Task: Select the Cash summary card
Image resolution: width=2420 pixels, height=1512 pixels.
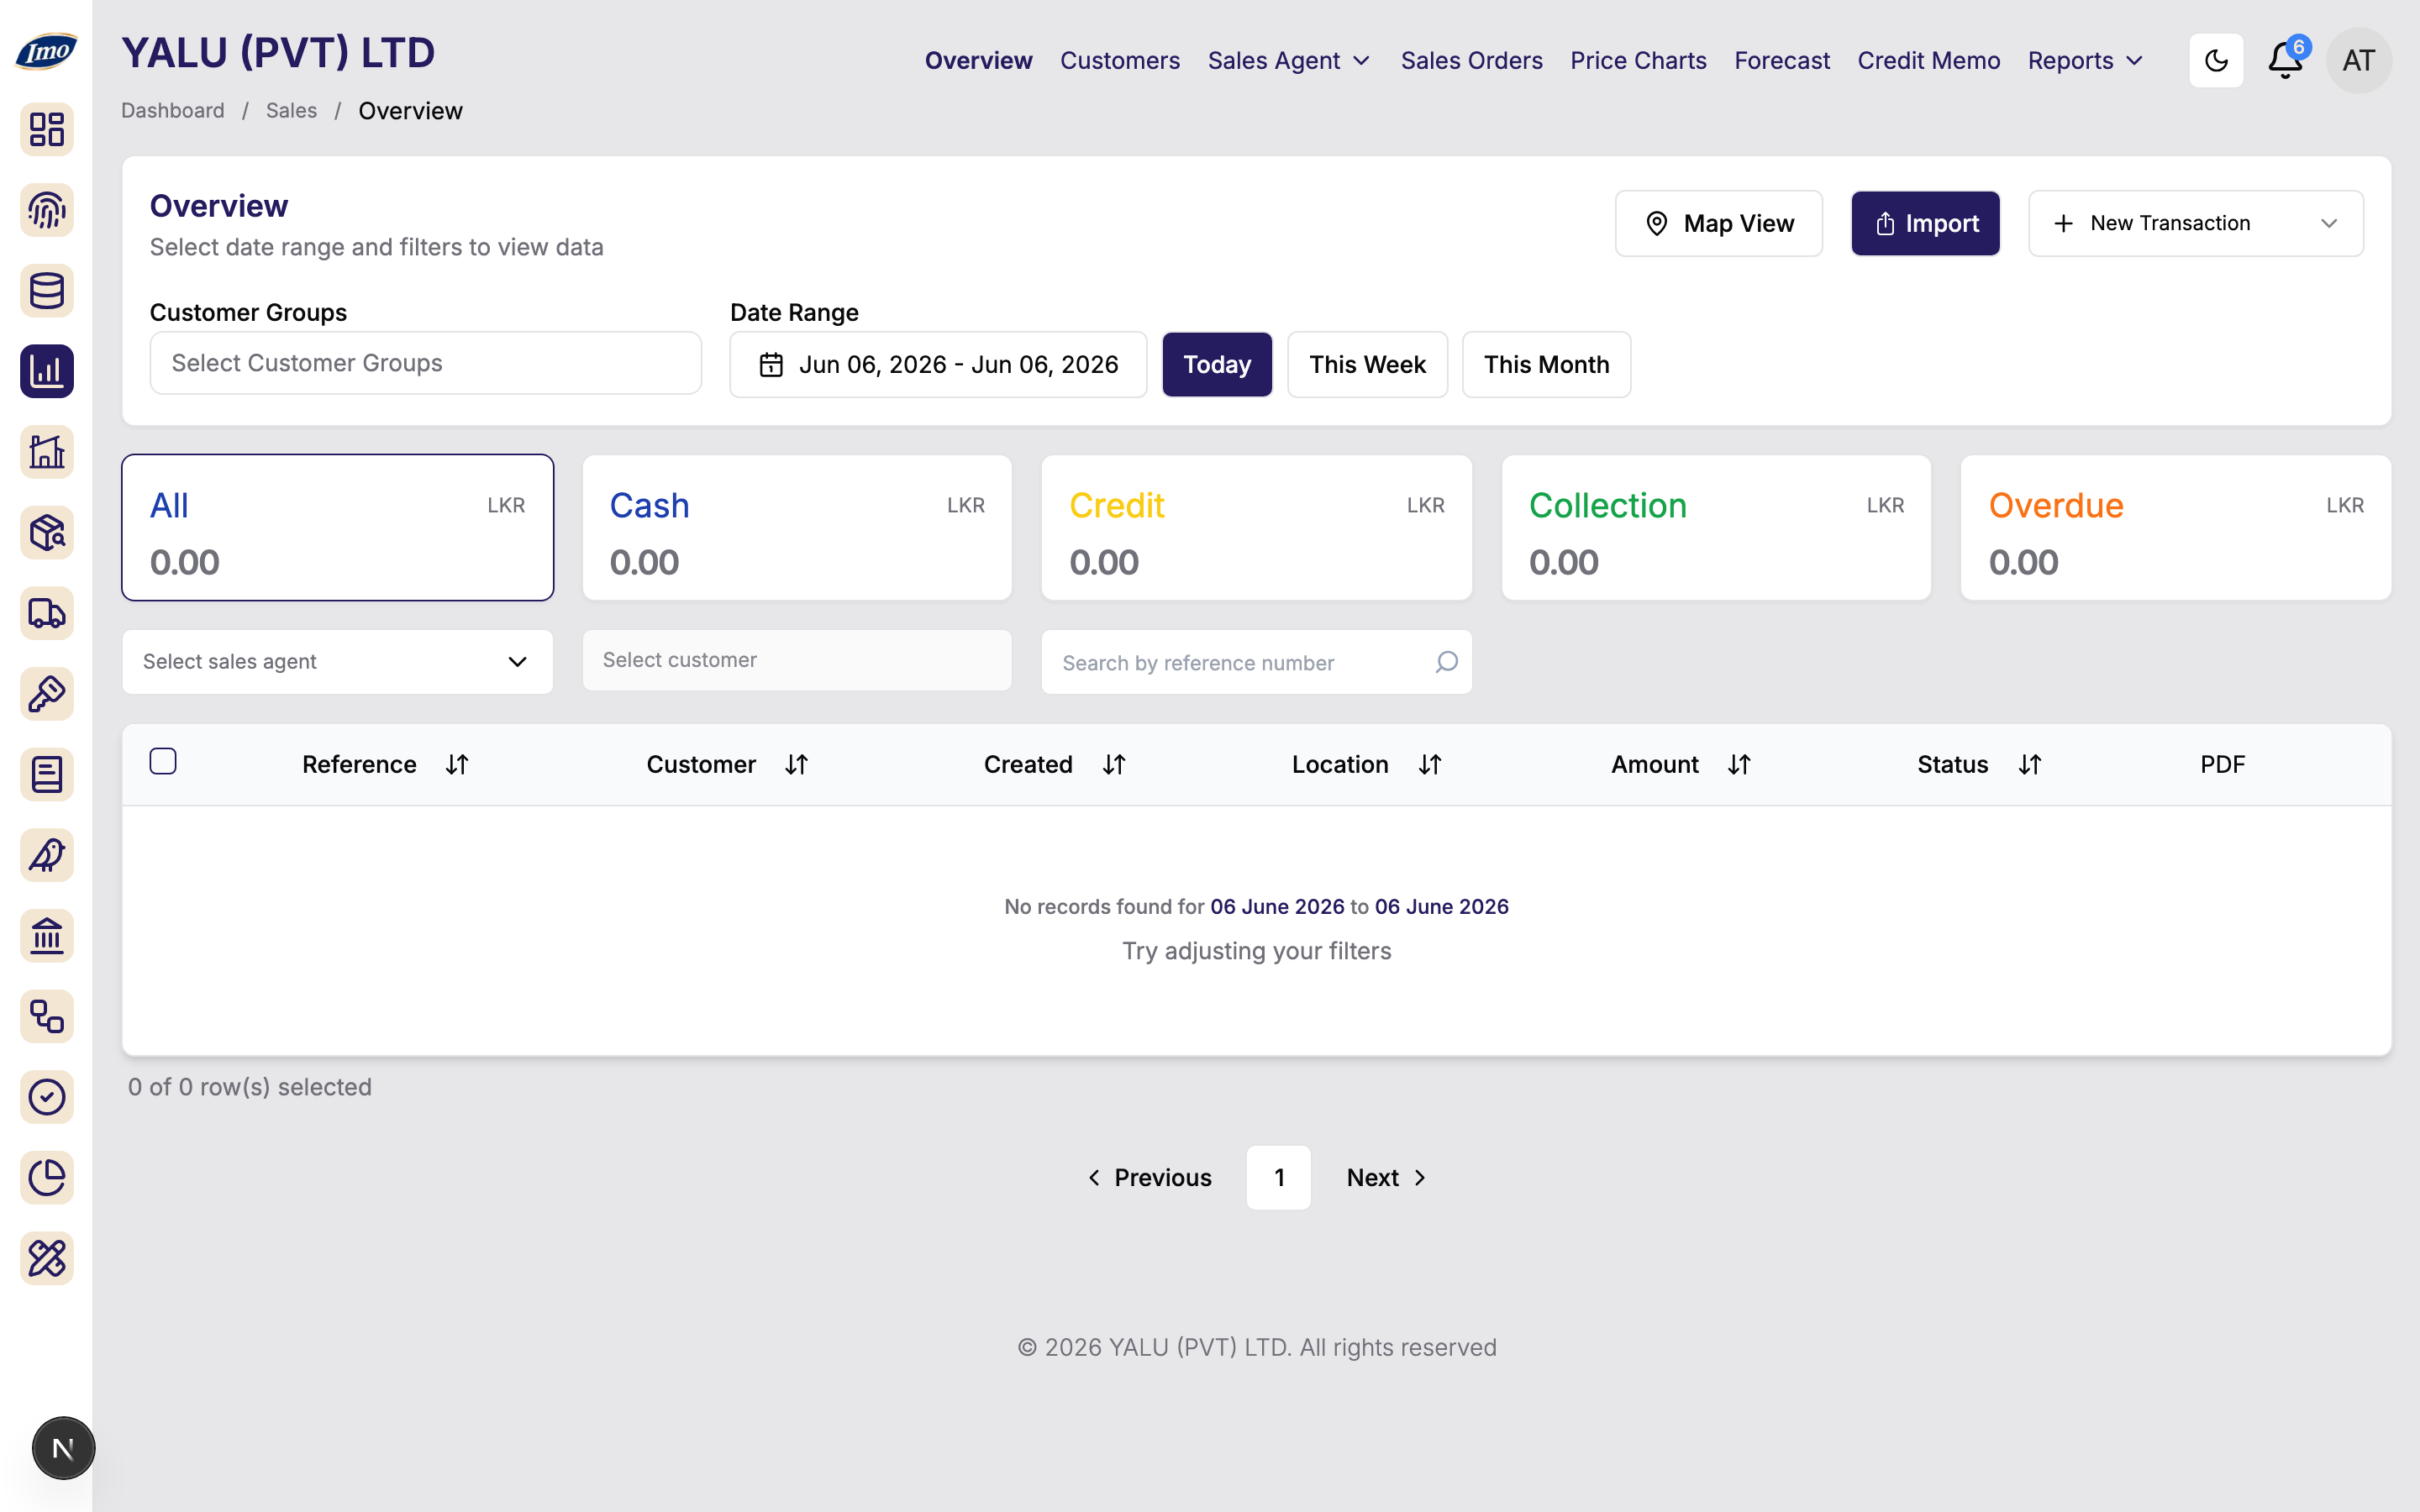Action: pyautogui.click(x=797, y=528)
